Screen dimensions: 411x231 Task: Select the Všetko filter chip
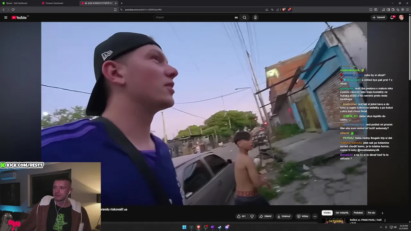327,213
